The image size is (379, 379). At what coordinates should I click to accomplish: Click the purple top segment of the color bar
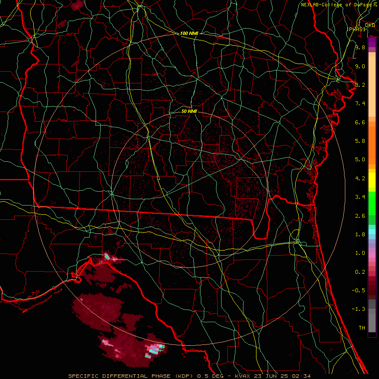pos(372,42)
